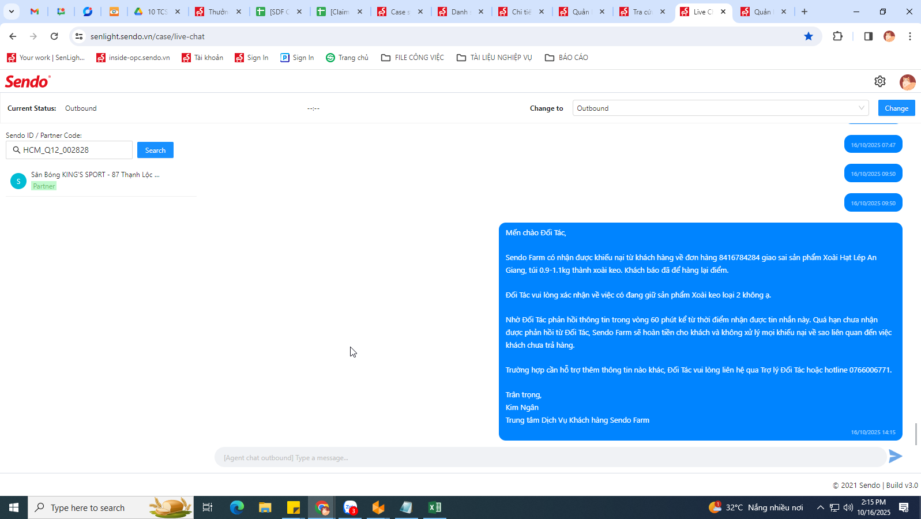The image size is (921, 519).
Task: Open Windows notification center
Action: (904, 507)
